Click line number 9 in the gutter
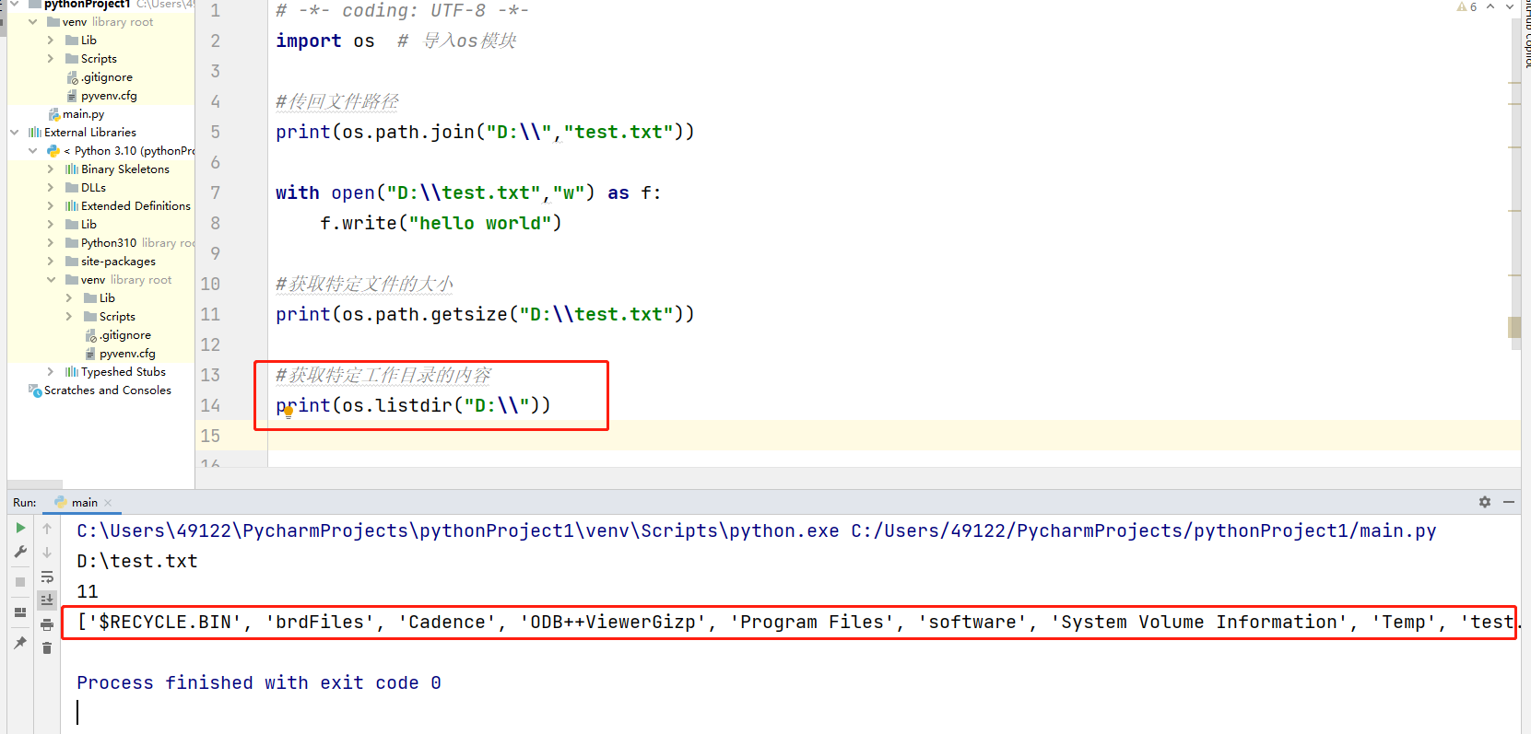Image resolution: width=1531 pixels, height=734 pixels. [215, 253]
